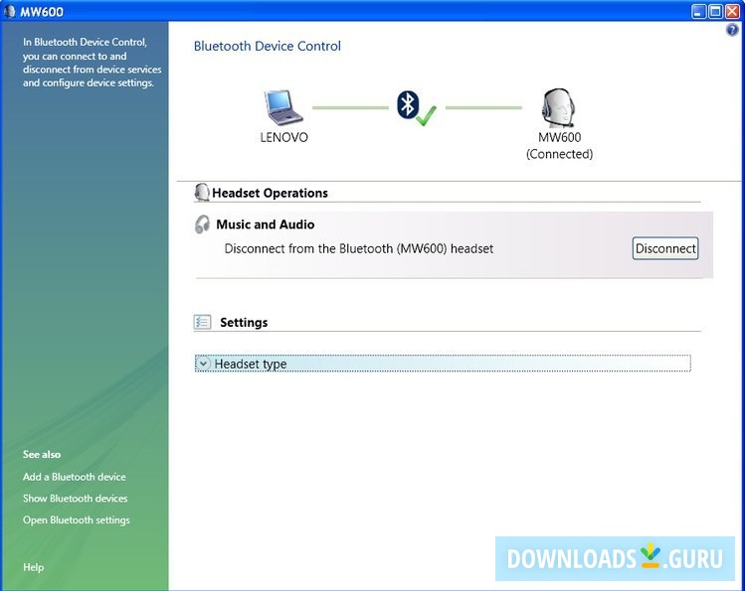Open the Help link in sidebar
Viewport: 745px width, 591px height.
[x=33, y=567]
